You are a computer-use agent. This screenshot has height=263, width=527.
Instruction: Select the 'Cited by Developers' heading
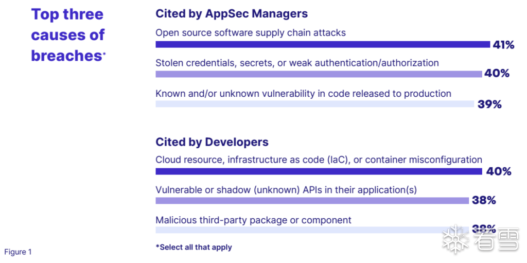(x=212, y=142)
